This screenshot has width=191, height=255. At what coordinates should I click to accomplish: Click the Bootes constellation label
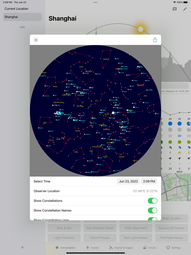55,87
